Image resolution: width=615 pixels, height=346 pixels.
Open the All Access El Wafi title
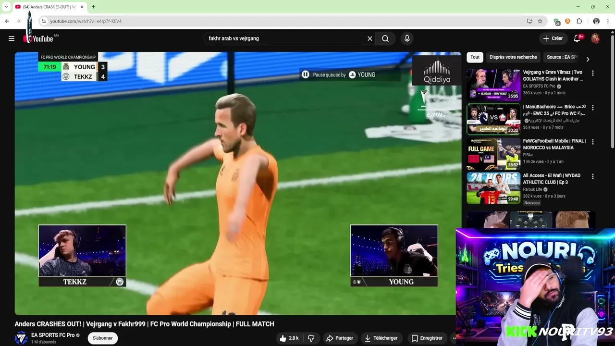point(552,179)
